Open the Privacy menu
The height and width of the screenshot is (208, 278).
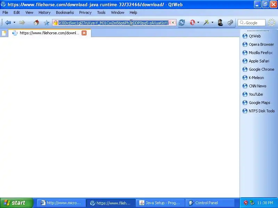[85, 12]
